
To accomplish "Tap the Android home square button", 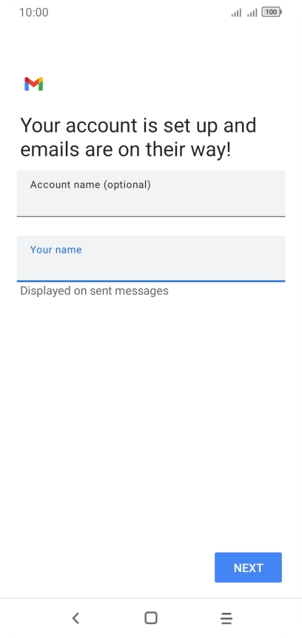I will (x=151, y=618).
